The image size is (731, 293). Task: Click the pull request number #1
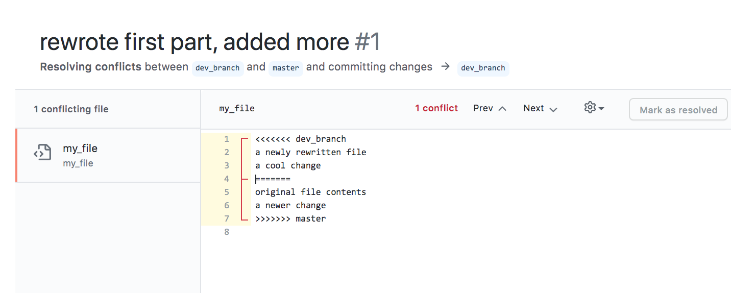[368, 42]
